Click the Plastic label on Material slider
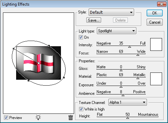The width and height of the screenshot is (168, 123). [102, 75]
